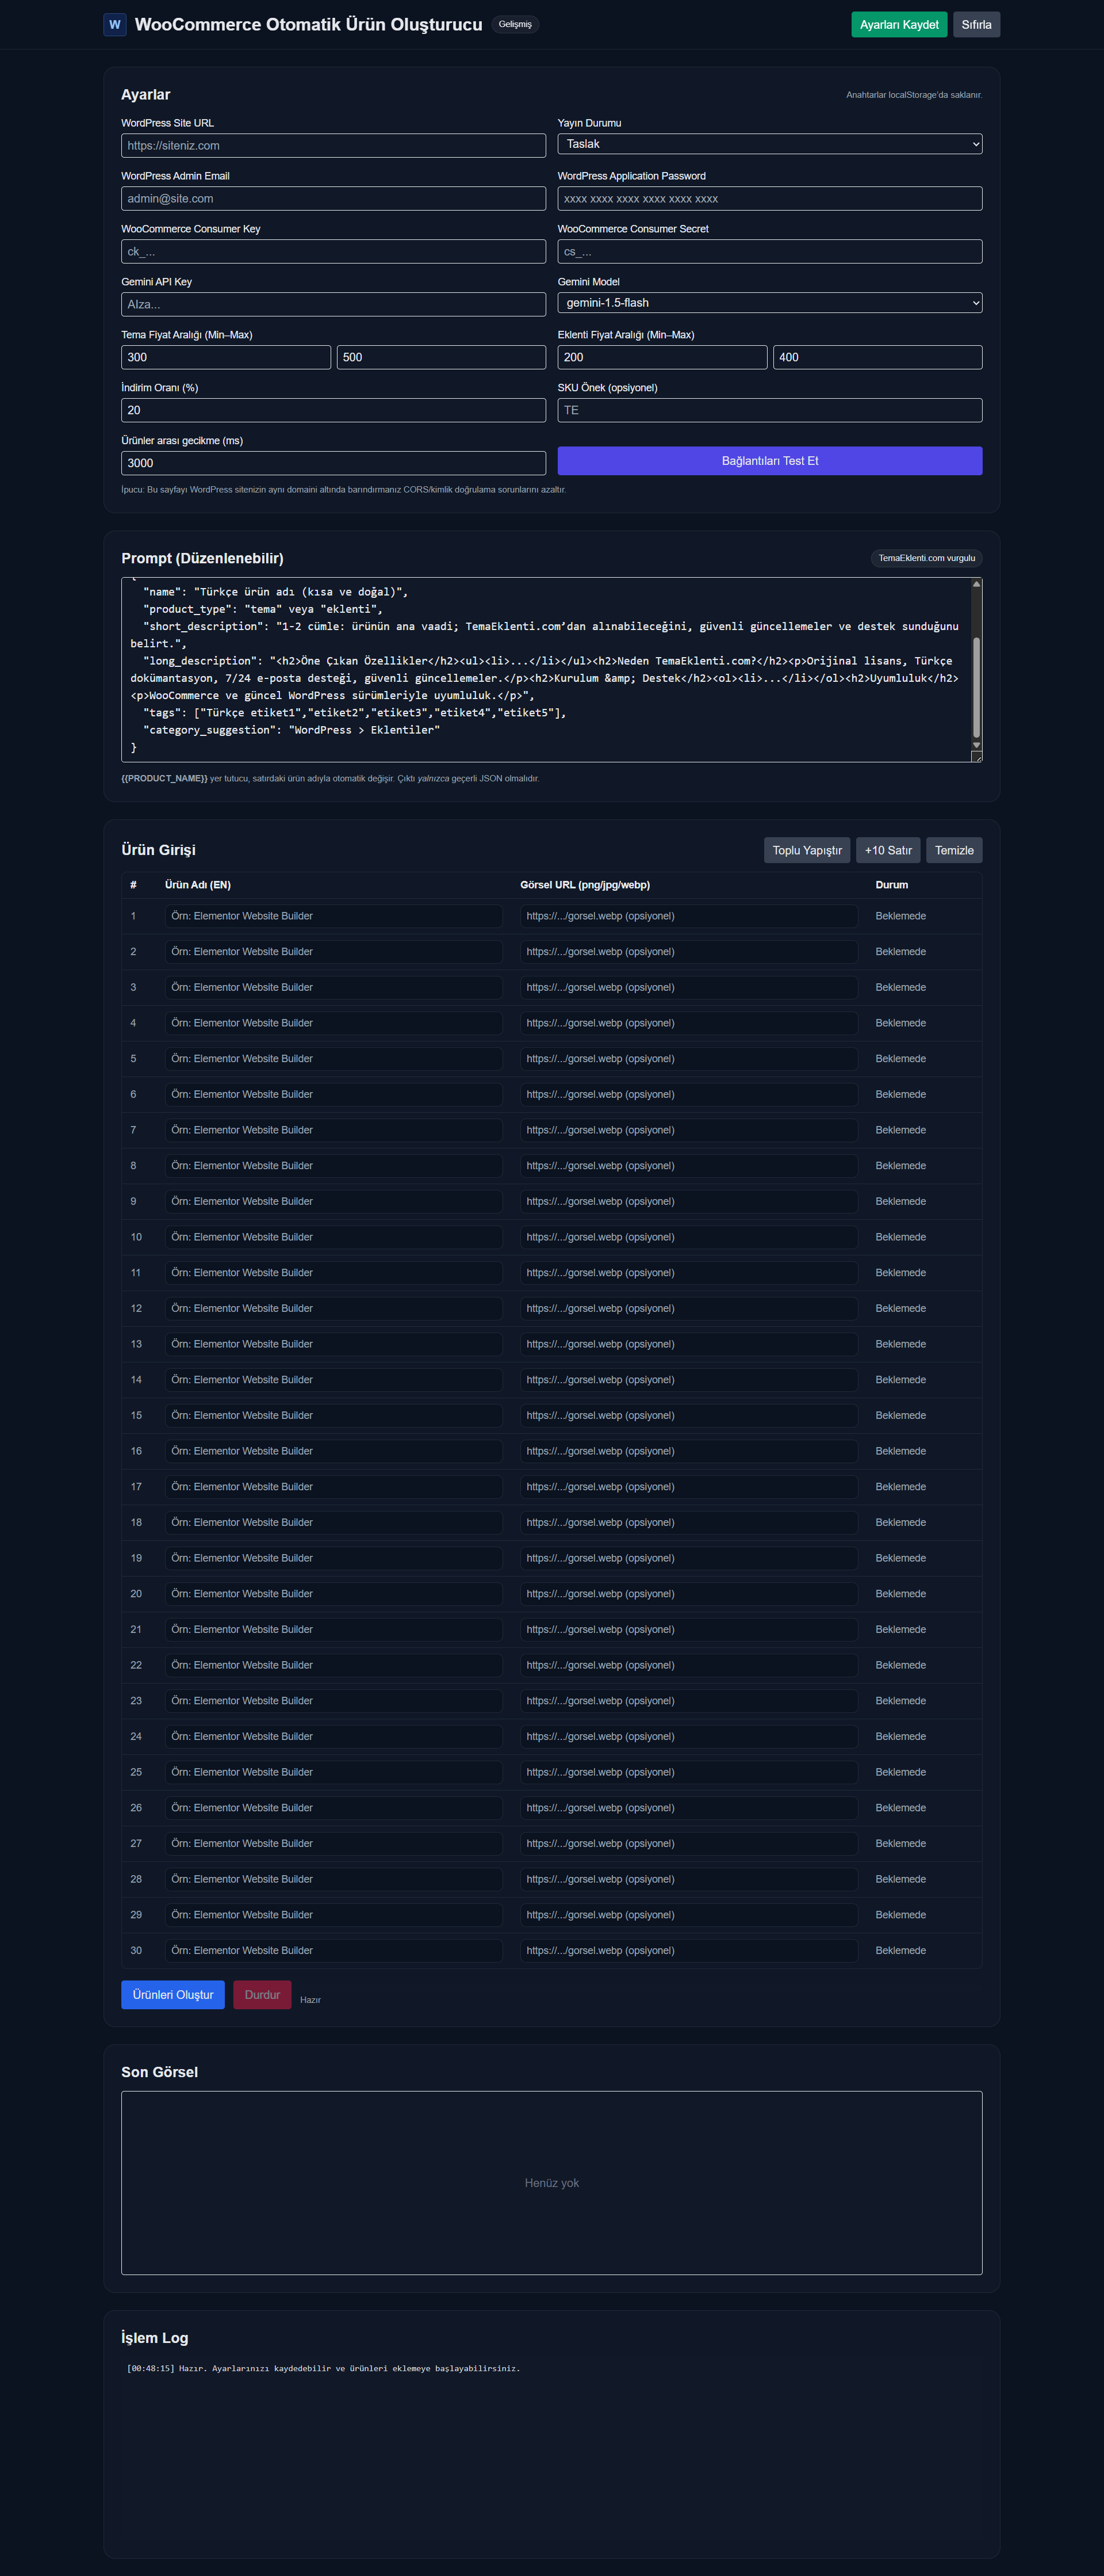Click the İndirim Oranı discount field
Image resolution: width=1104 pixels, height=2576 pixels.
click(x=333, y=411)
